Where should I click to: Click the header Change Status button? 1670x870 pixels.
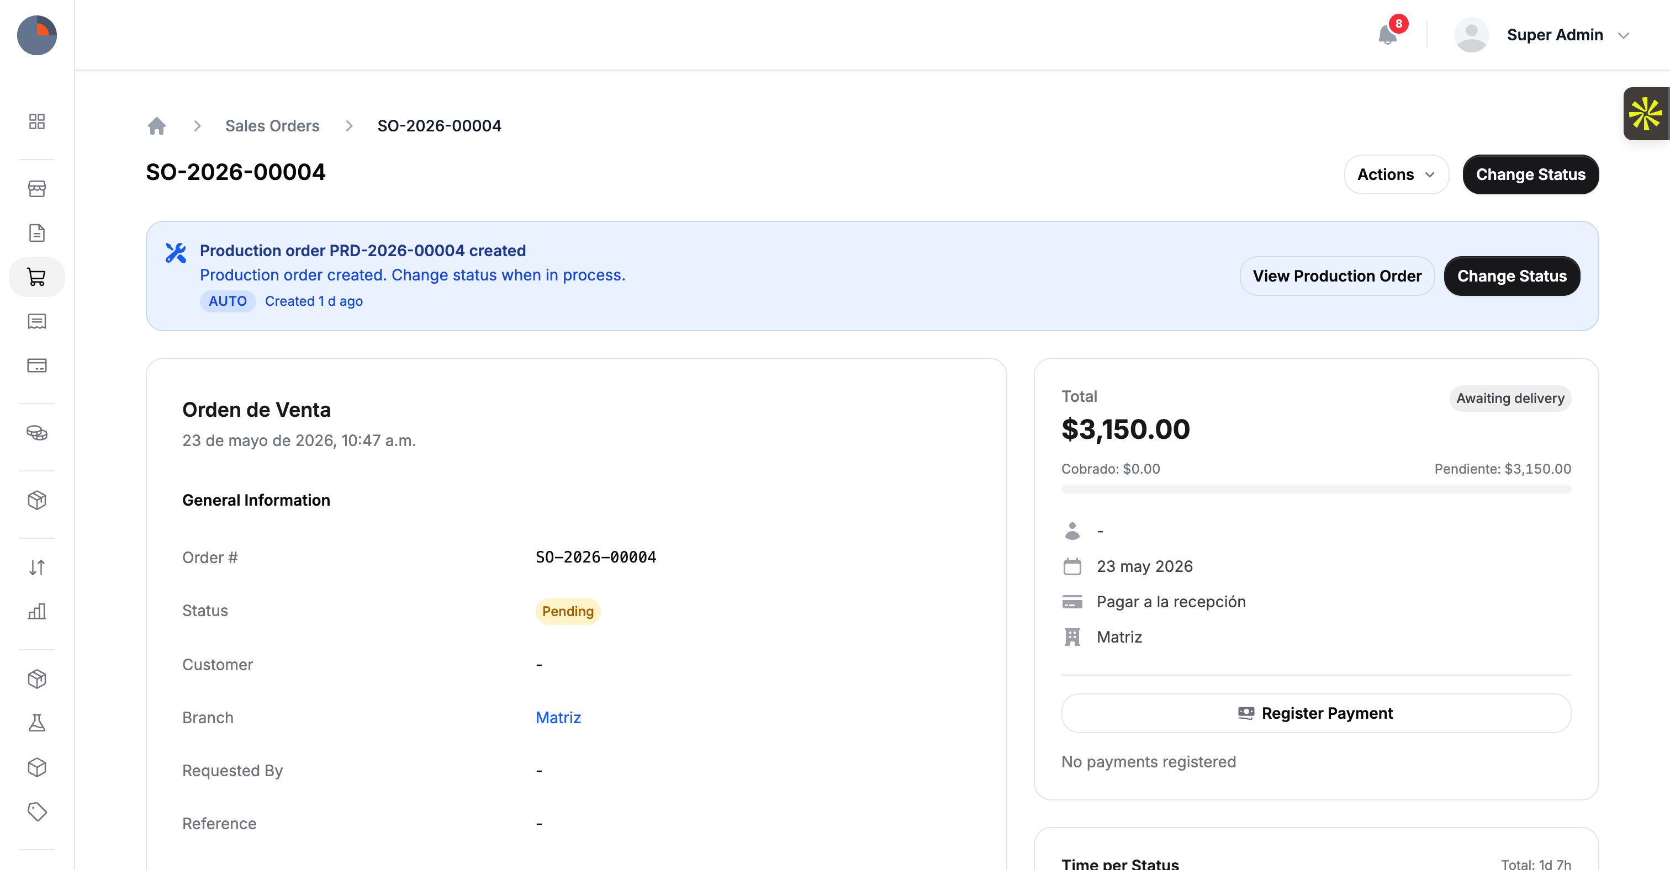1530,174
